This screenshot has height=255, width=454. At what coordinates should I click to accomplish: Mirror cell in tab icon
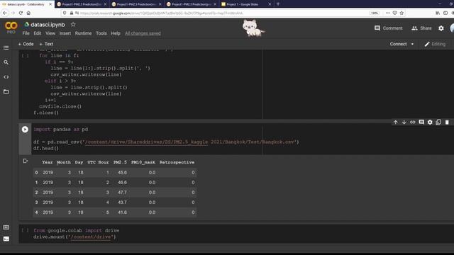click(x=438, y=123)
